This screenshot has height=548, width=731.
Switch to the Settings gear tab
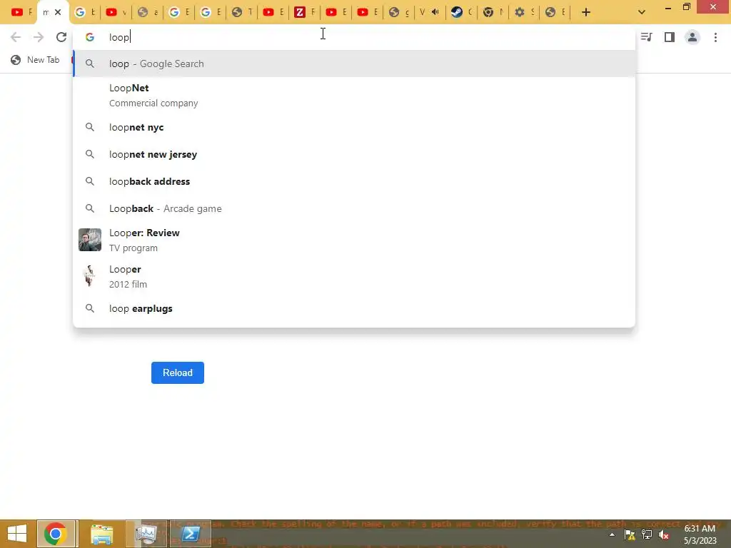pyautogui.click(x=524, y=12)
